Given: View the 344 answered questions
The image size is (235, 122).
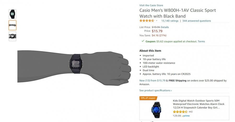Looking at the screenshot, I should tap(197, 21).
